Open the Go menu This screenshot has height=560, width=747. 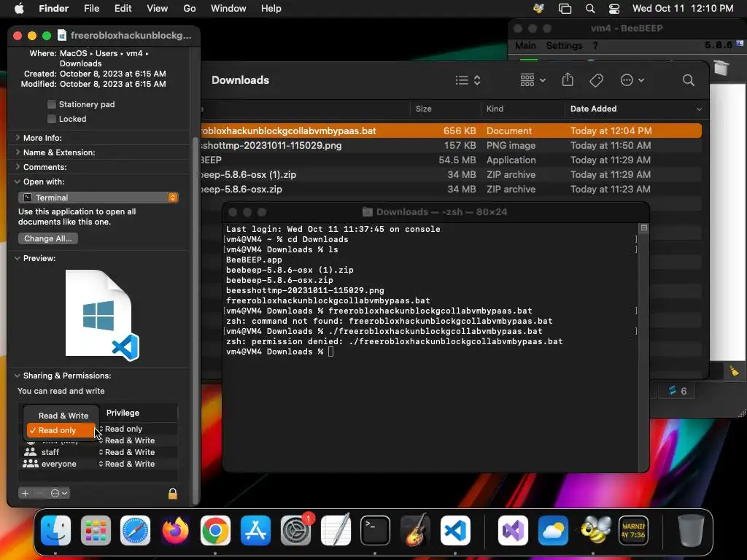[190, 9]
